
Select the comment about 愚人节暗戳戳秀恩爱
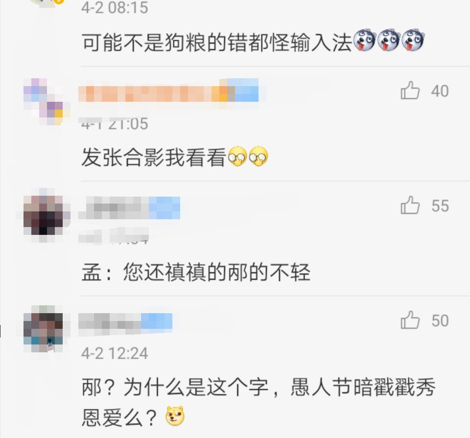tap(258, 401)
